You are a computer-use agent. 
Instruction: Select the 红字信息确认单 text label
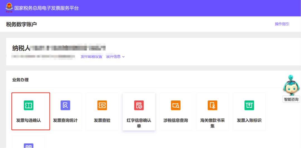[x=139, y=123]
